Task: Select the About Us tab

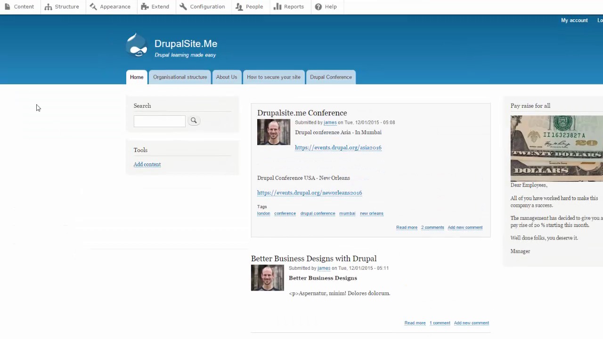Action: 227,77
